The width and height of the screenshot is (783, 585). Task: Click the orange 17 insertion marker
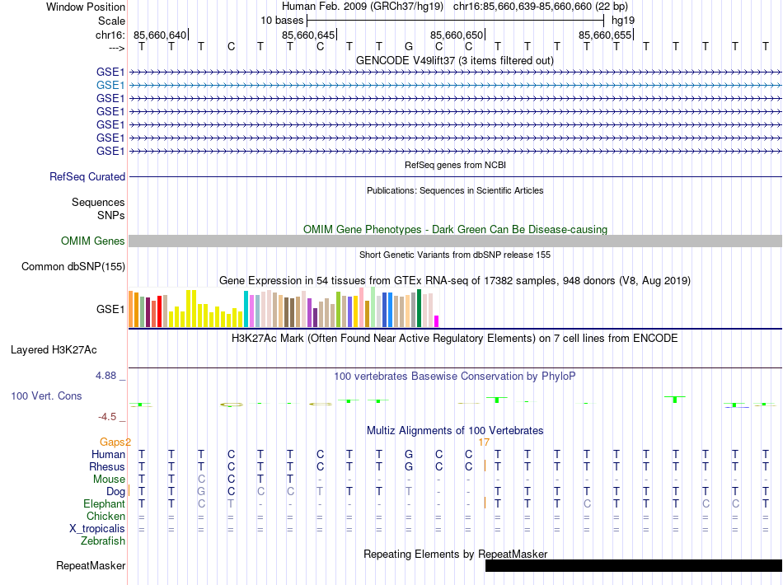(x=485, y=442)
